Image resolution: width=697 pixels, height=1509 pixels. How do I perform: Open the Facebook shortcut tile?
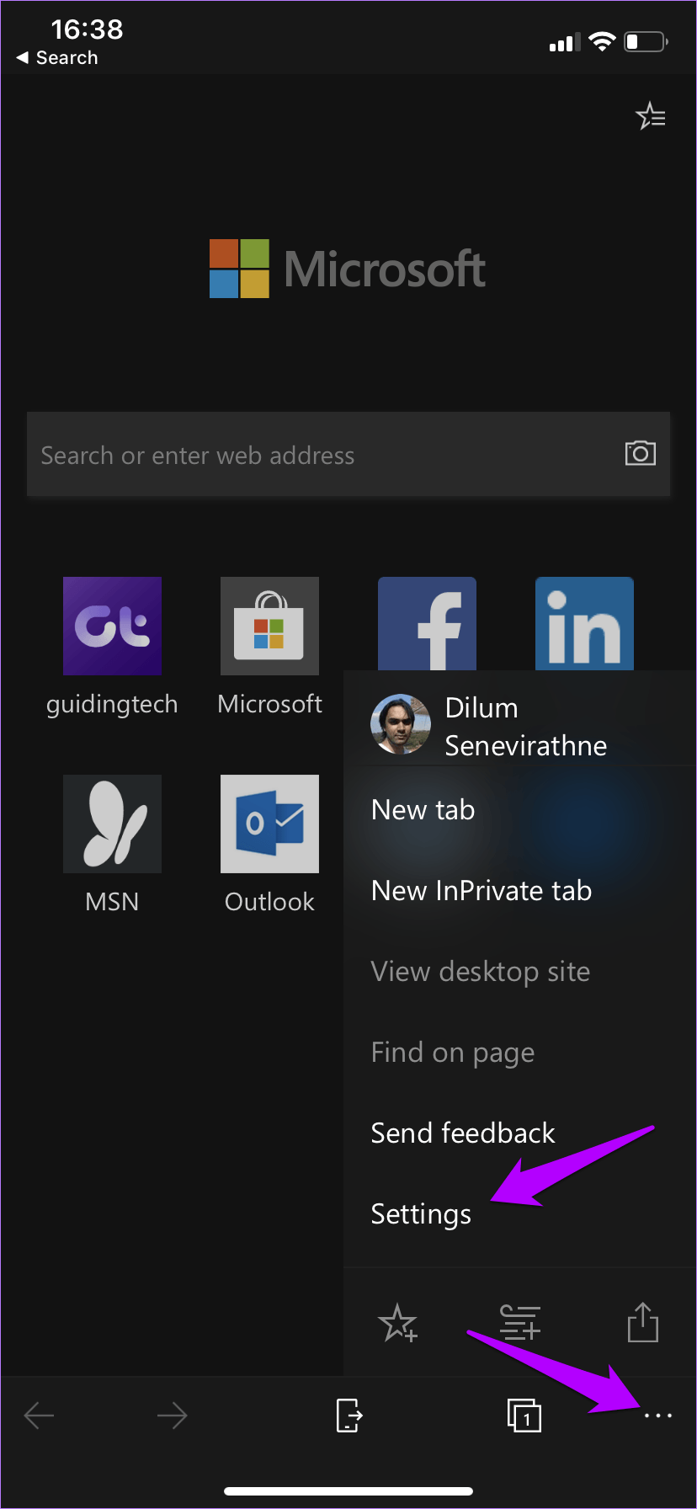tap(427, 623)
